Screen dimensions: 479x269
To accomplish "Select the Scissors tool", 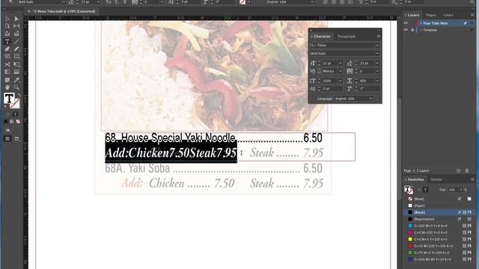I will [x=7, y=64].
